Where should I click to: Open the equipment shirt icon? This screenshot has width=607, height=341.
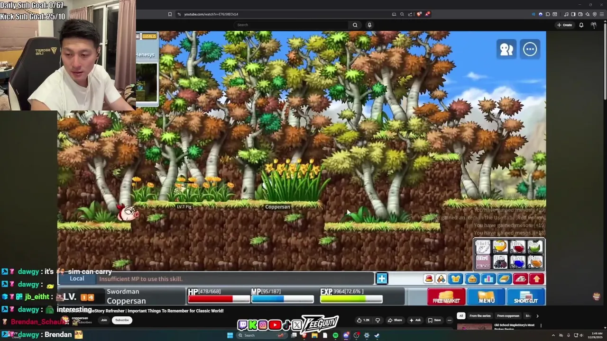click(456, 279)
